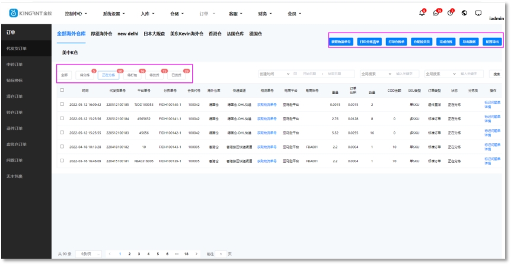Image resolution: width=511 pixels, height=264 pixels.
Task: Check the row for order 220512100185
Action: (x=62, y=104)
